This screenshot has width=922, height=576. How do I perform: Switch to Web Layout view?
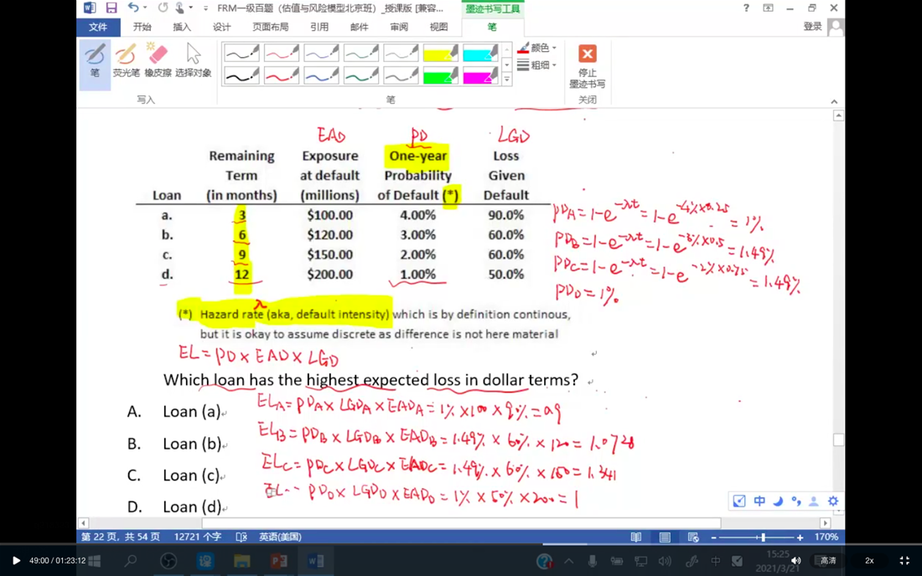point(693,537)
